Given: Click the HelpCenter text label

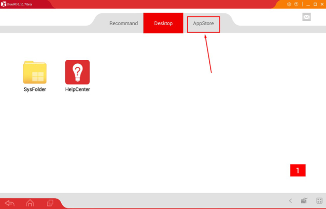Looking at the screenshot, I should 78,89.
